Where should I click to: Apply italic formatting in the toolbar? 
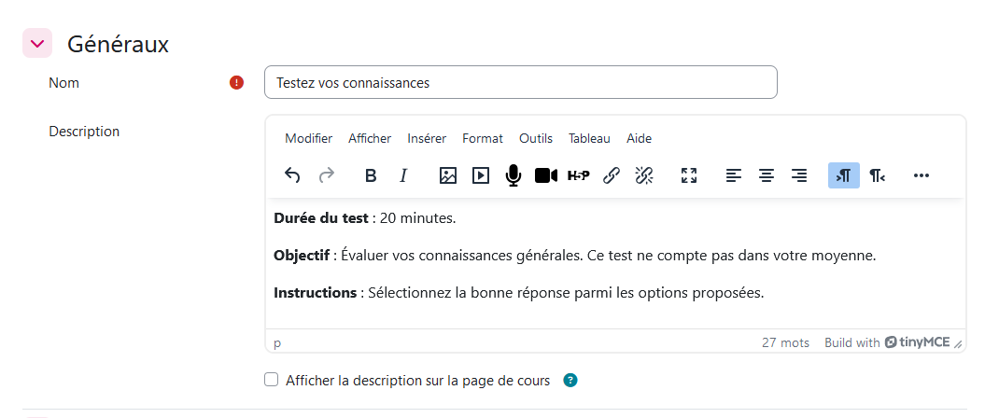click(403, 175)
